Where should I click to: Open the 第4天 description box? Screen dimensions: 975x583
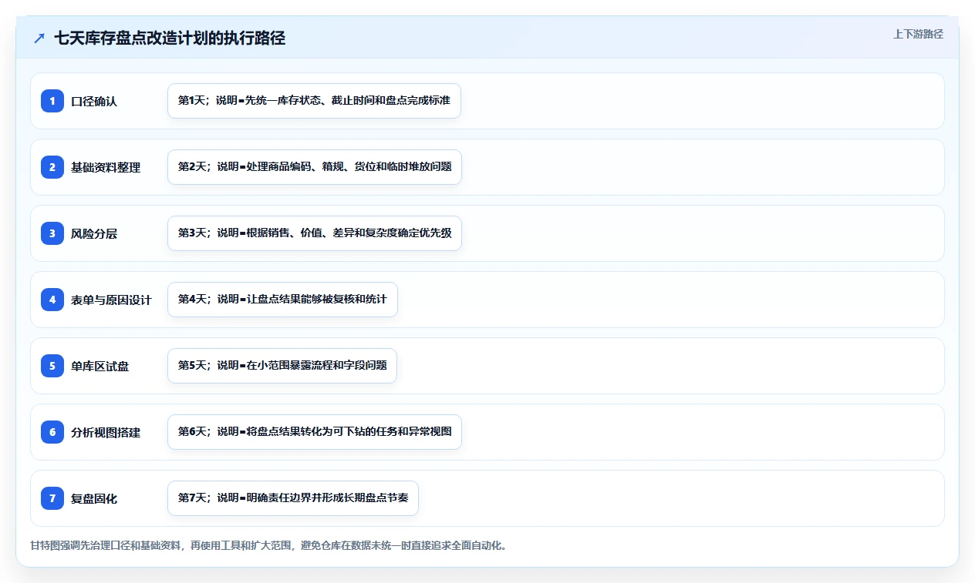click(x=282, y=300)
